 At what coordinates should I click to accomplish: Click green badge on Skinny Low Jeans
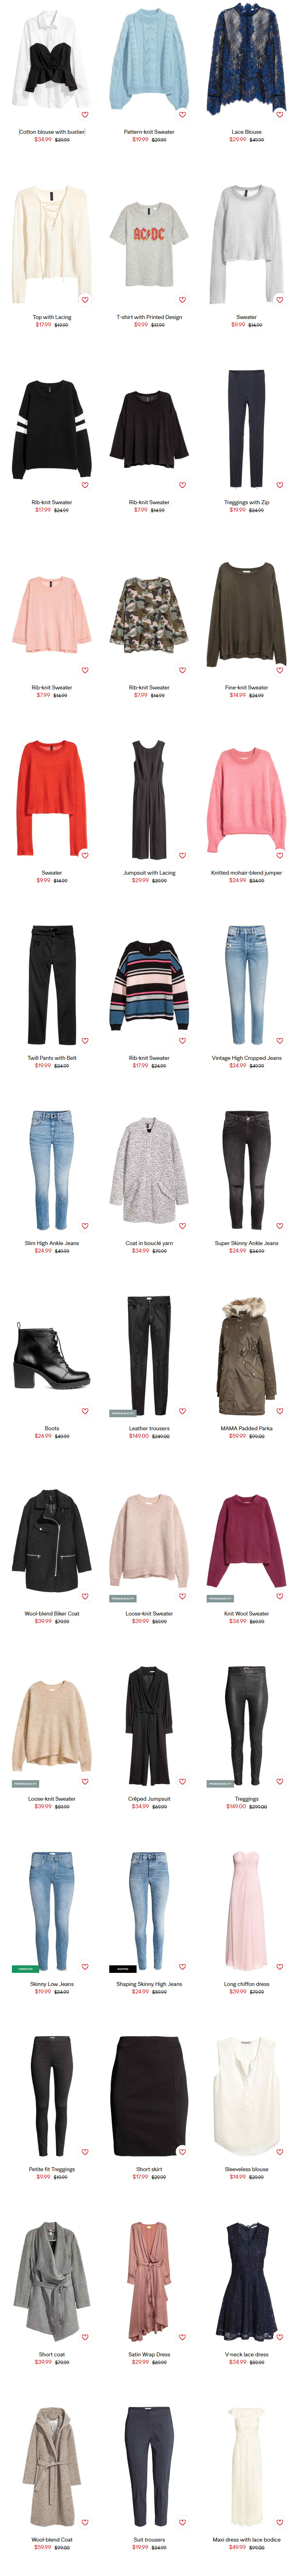click(x=25, y=1968)
